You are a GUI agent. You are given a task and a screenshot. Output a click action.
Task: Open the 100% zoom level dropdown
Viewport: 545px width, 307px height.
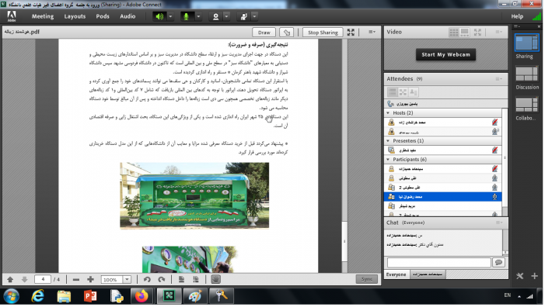click(128, 279)
